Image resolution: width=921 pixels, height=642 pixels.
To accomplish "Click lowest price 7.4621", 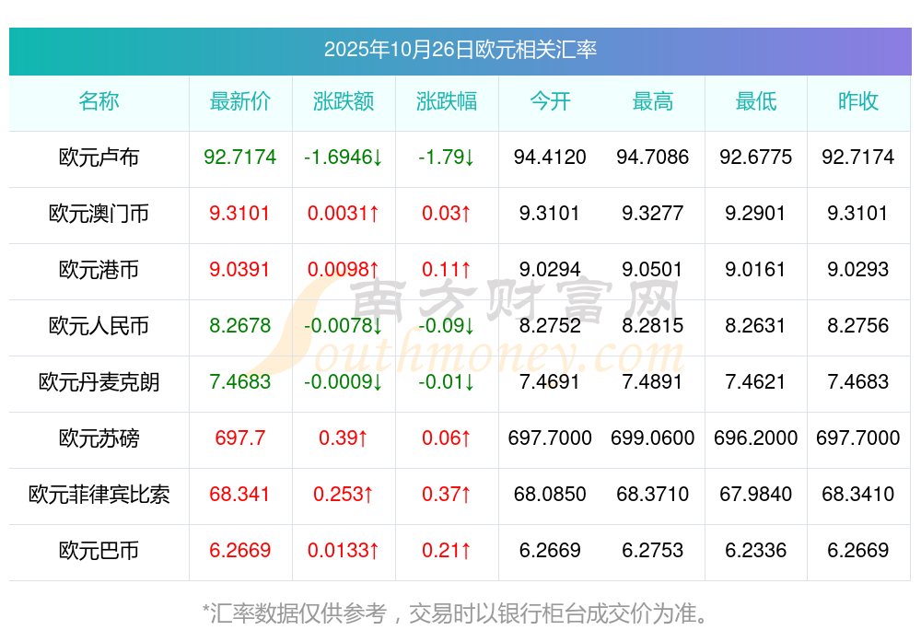I will click(756, 382).
